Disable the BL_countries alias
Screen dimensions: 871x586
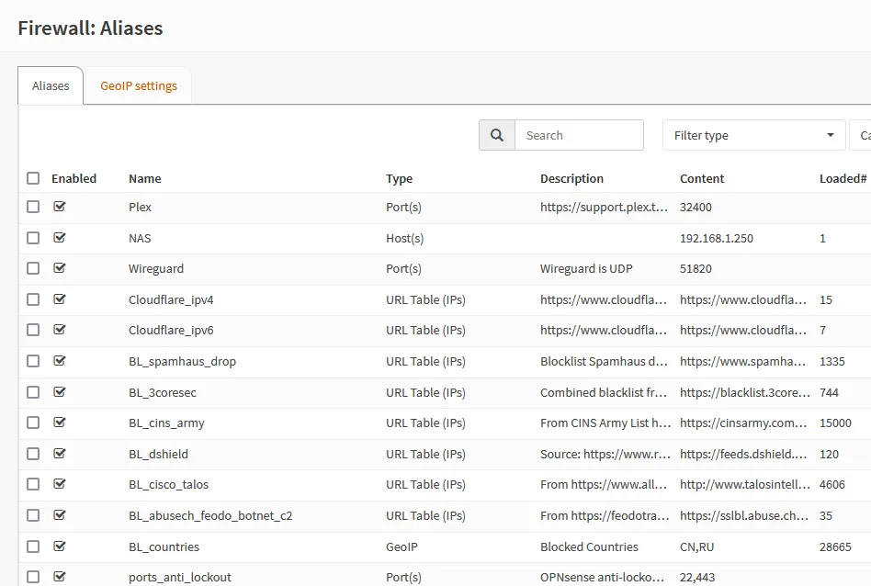click(x=60, y=546)
